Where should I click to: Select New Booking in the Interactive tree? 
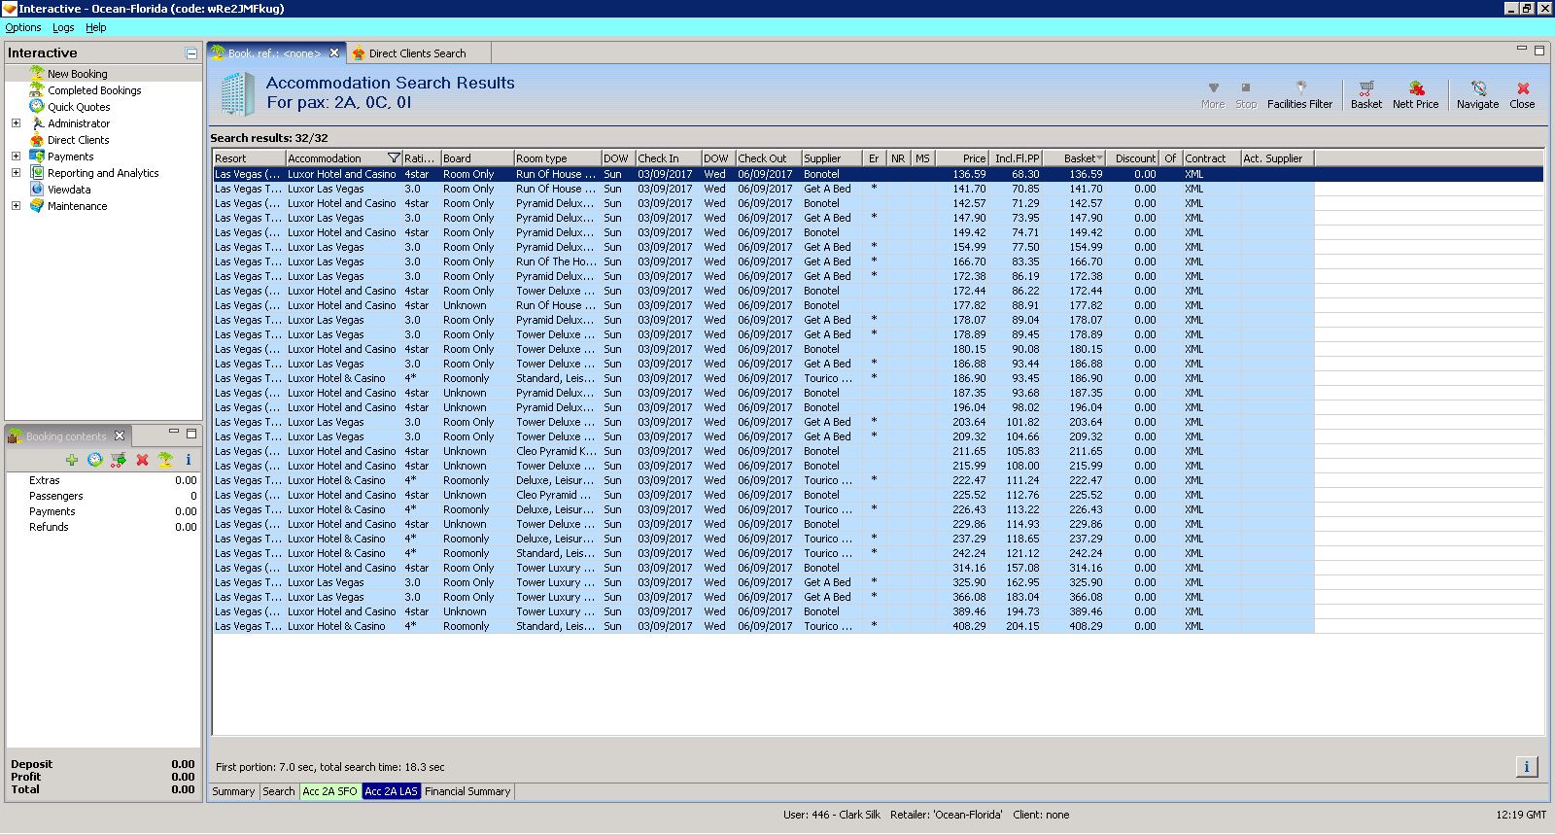tap(78, 74)
